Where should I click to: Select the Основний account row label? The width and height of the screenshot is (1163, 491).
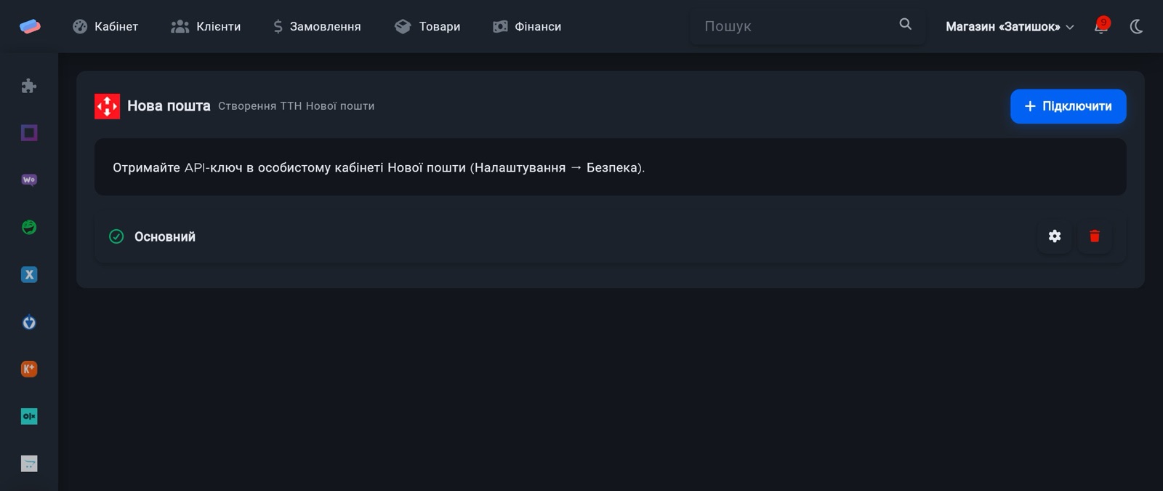(x=165, y=236)
